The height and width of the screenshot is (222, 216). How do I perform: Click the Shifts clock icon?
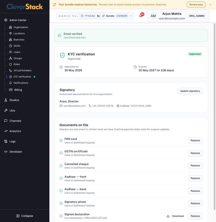pos(11,46)
